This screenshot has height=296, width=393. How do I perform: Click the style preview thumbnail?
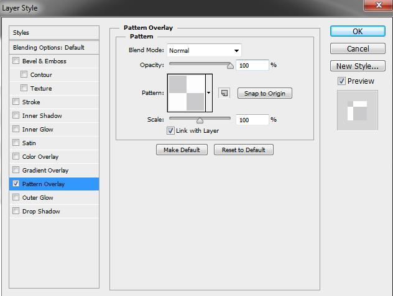(x=358, y=110)
